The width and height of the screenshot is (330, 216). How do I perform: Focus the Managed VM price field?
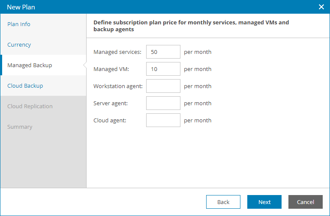[x=163, y=69]
